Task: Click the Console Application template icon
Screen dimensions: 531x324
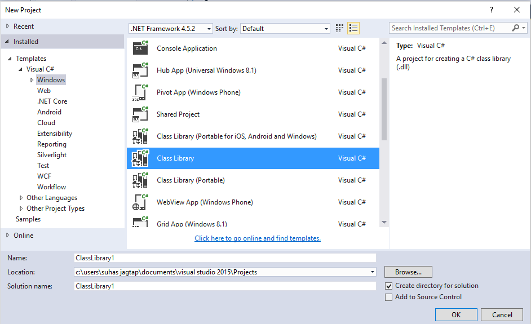Action: point(140,48)
